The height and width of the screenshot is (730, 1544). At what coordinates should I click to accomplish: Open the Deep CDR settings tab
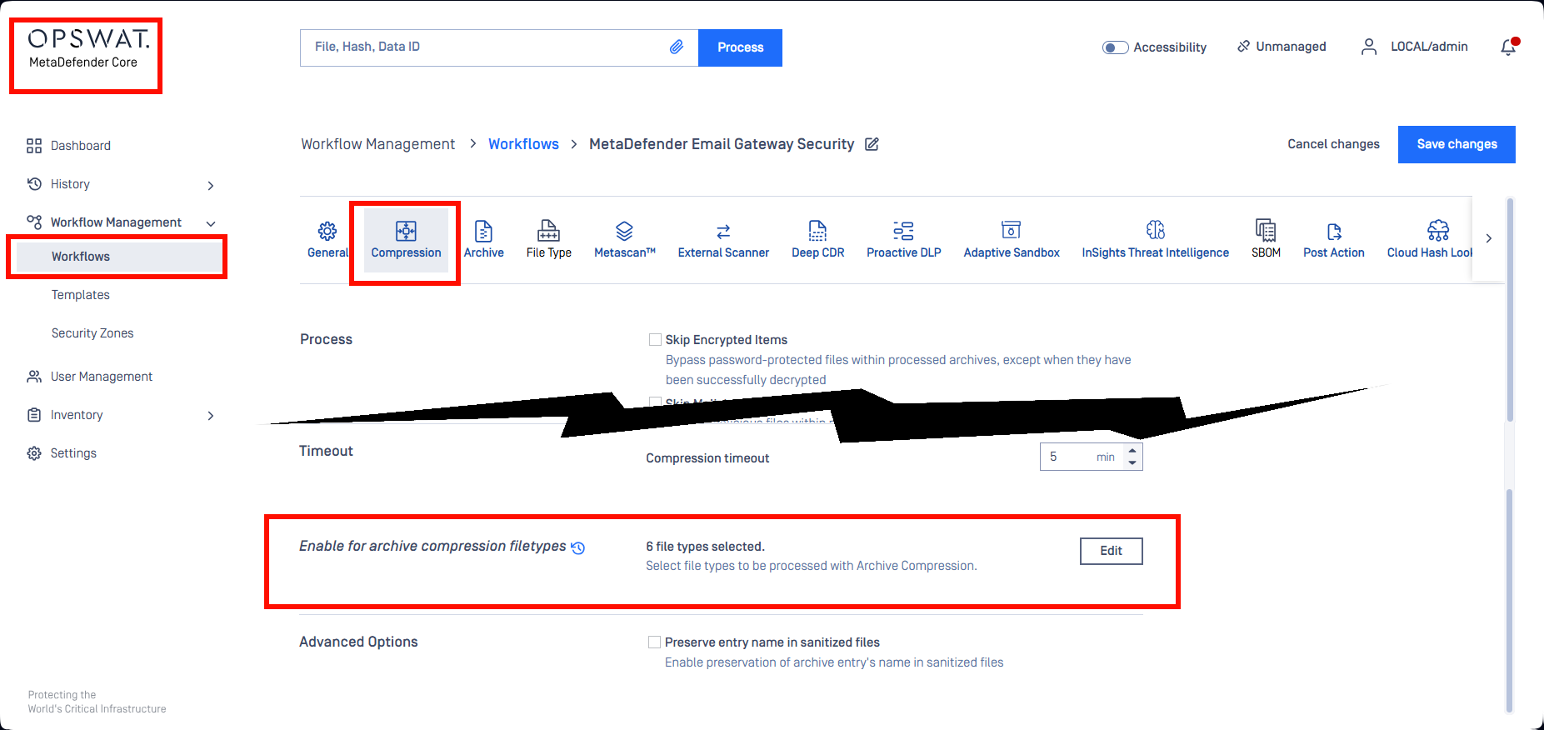pyautogui.click(x=817, y=239)
